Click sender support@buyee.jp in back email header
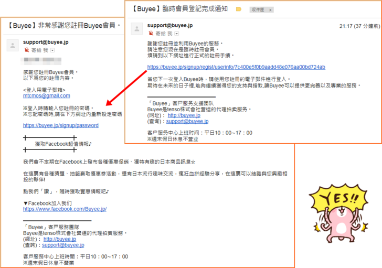 point(46,42)
